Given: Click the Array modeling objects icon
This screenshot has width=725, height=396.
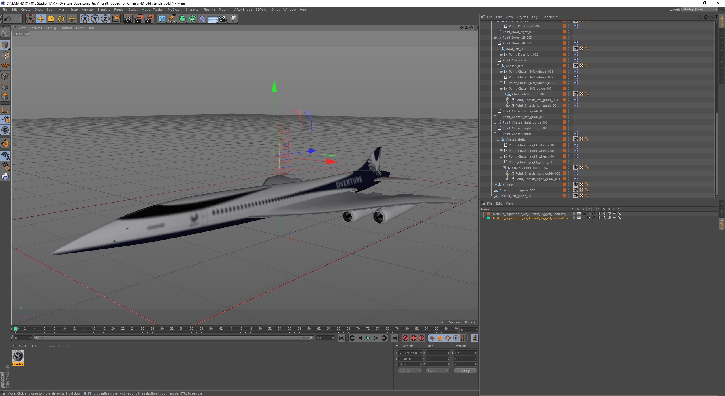Looking at the screenshot, I should click(193, 19).
